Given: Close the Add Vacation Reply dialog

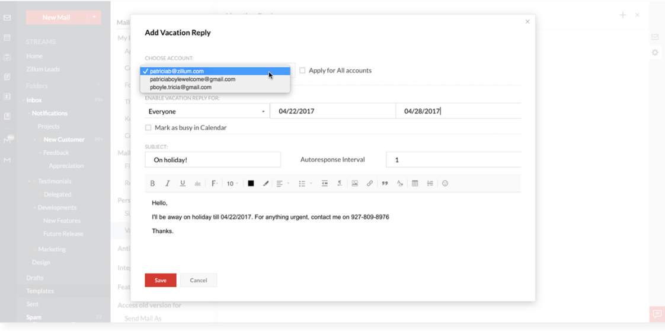Looking at the screenshot, I should tap(527, 22).
